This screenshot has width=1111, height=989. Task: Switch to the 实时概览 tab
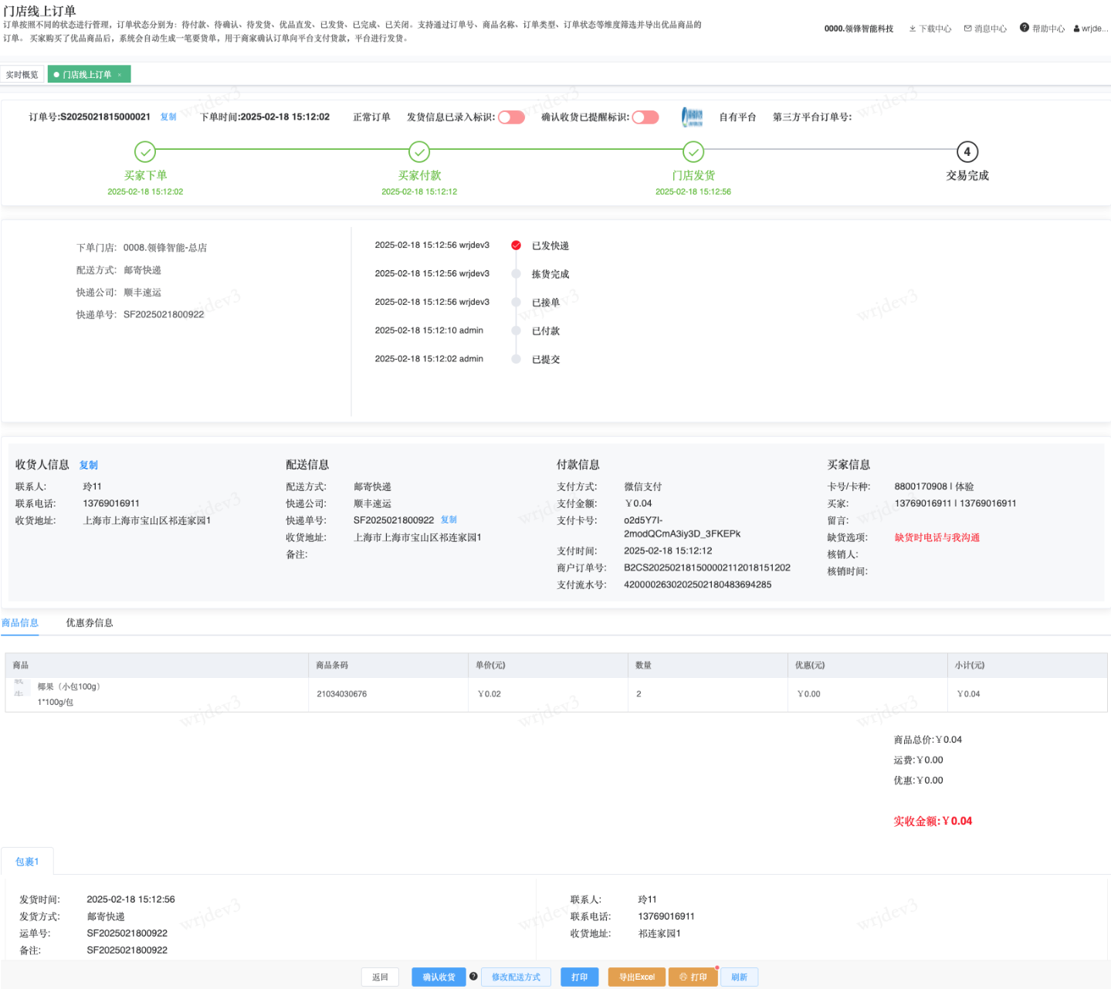22,75
